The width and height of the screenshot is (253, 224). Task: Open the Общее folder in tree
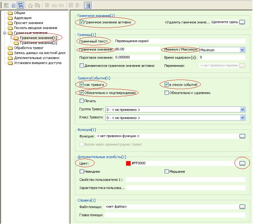20,13
